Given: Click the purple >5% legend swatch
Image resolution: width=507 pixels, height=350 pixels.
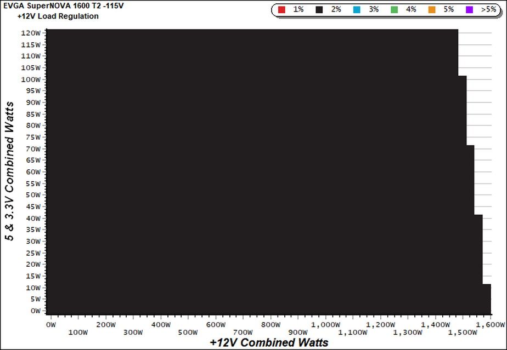Looking at the screenshot, I should [469, 10].
